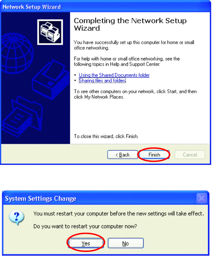This screenshot has height=256, width=212.
Task: Close the System Settings Change dialog
Action: (202, 198)
